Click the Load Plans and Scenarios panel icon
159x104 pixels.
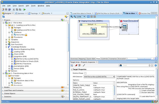point(62,90)
